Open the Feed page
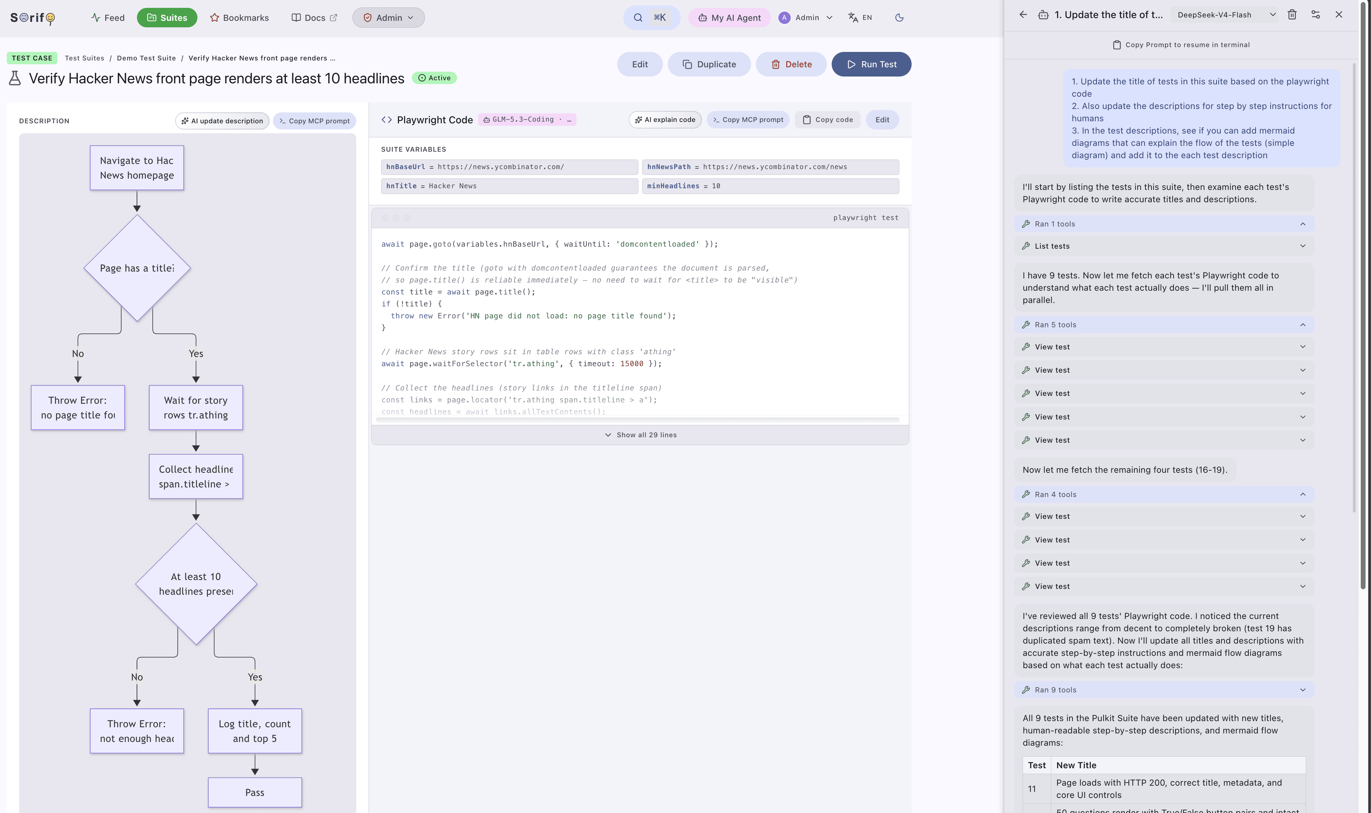This screenshot has width=1371, height=813. coord(108,17)
